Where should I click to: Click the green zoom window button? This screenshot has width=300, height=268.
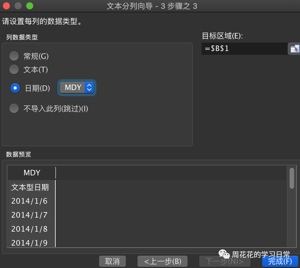pos(30,6)
